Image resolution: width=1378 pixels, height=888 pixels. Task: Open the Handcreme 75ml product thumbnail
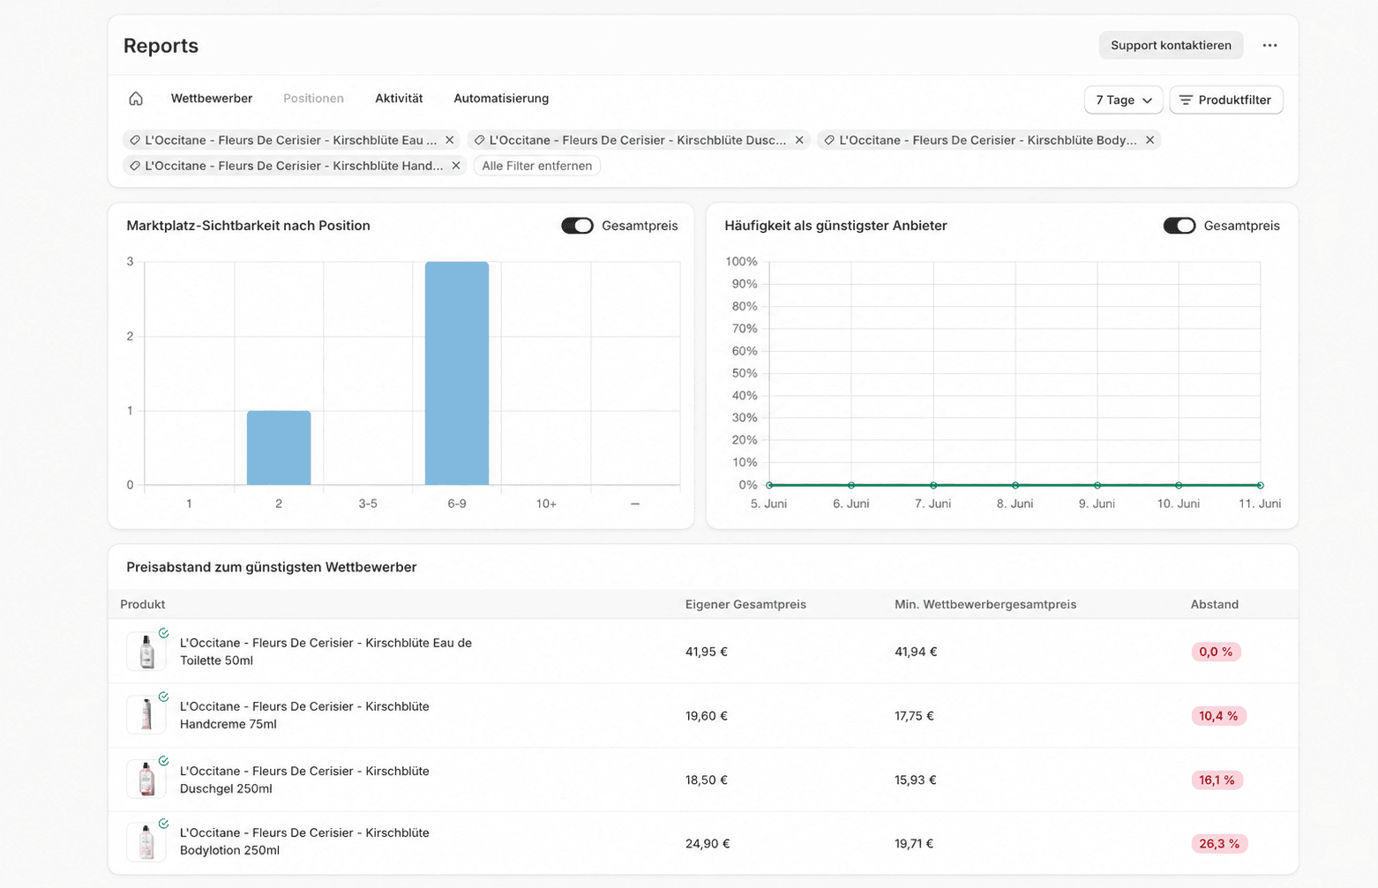coord(146,715)
